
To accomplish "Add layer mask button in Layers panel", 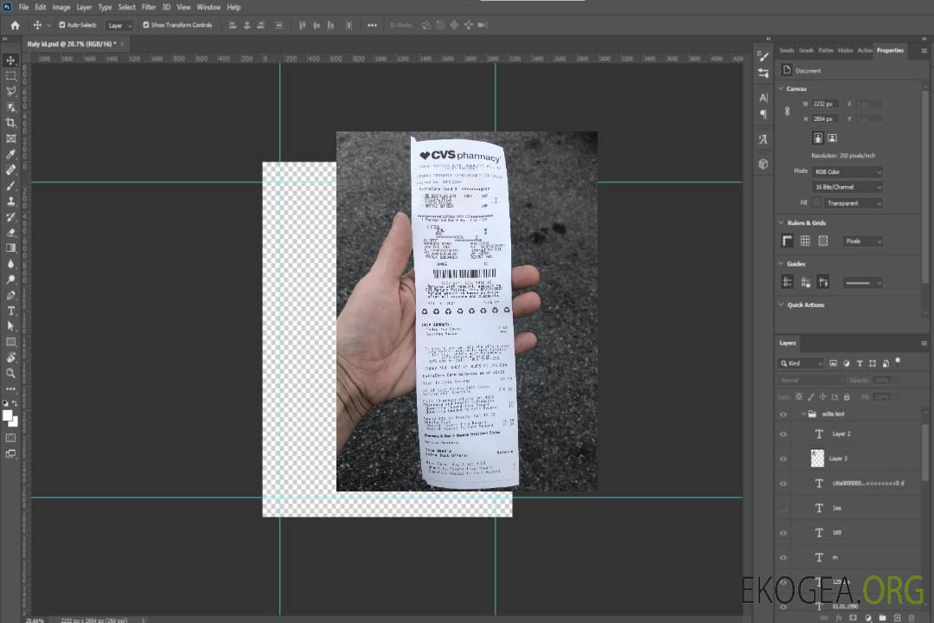I will point(853,618).
